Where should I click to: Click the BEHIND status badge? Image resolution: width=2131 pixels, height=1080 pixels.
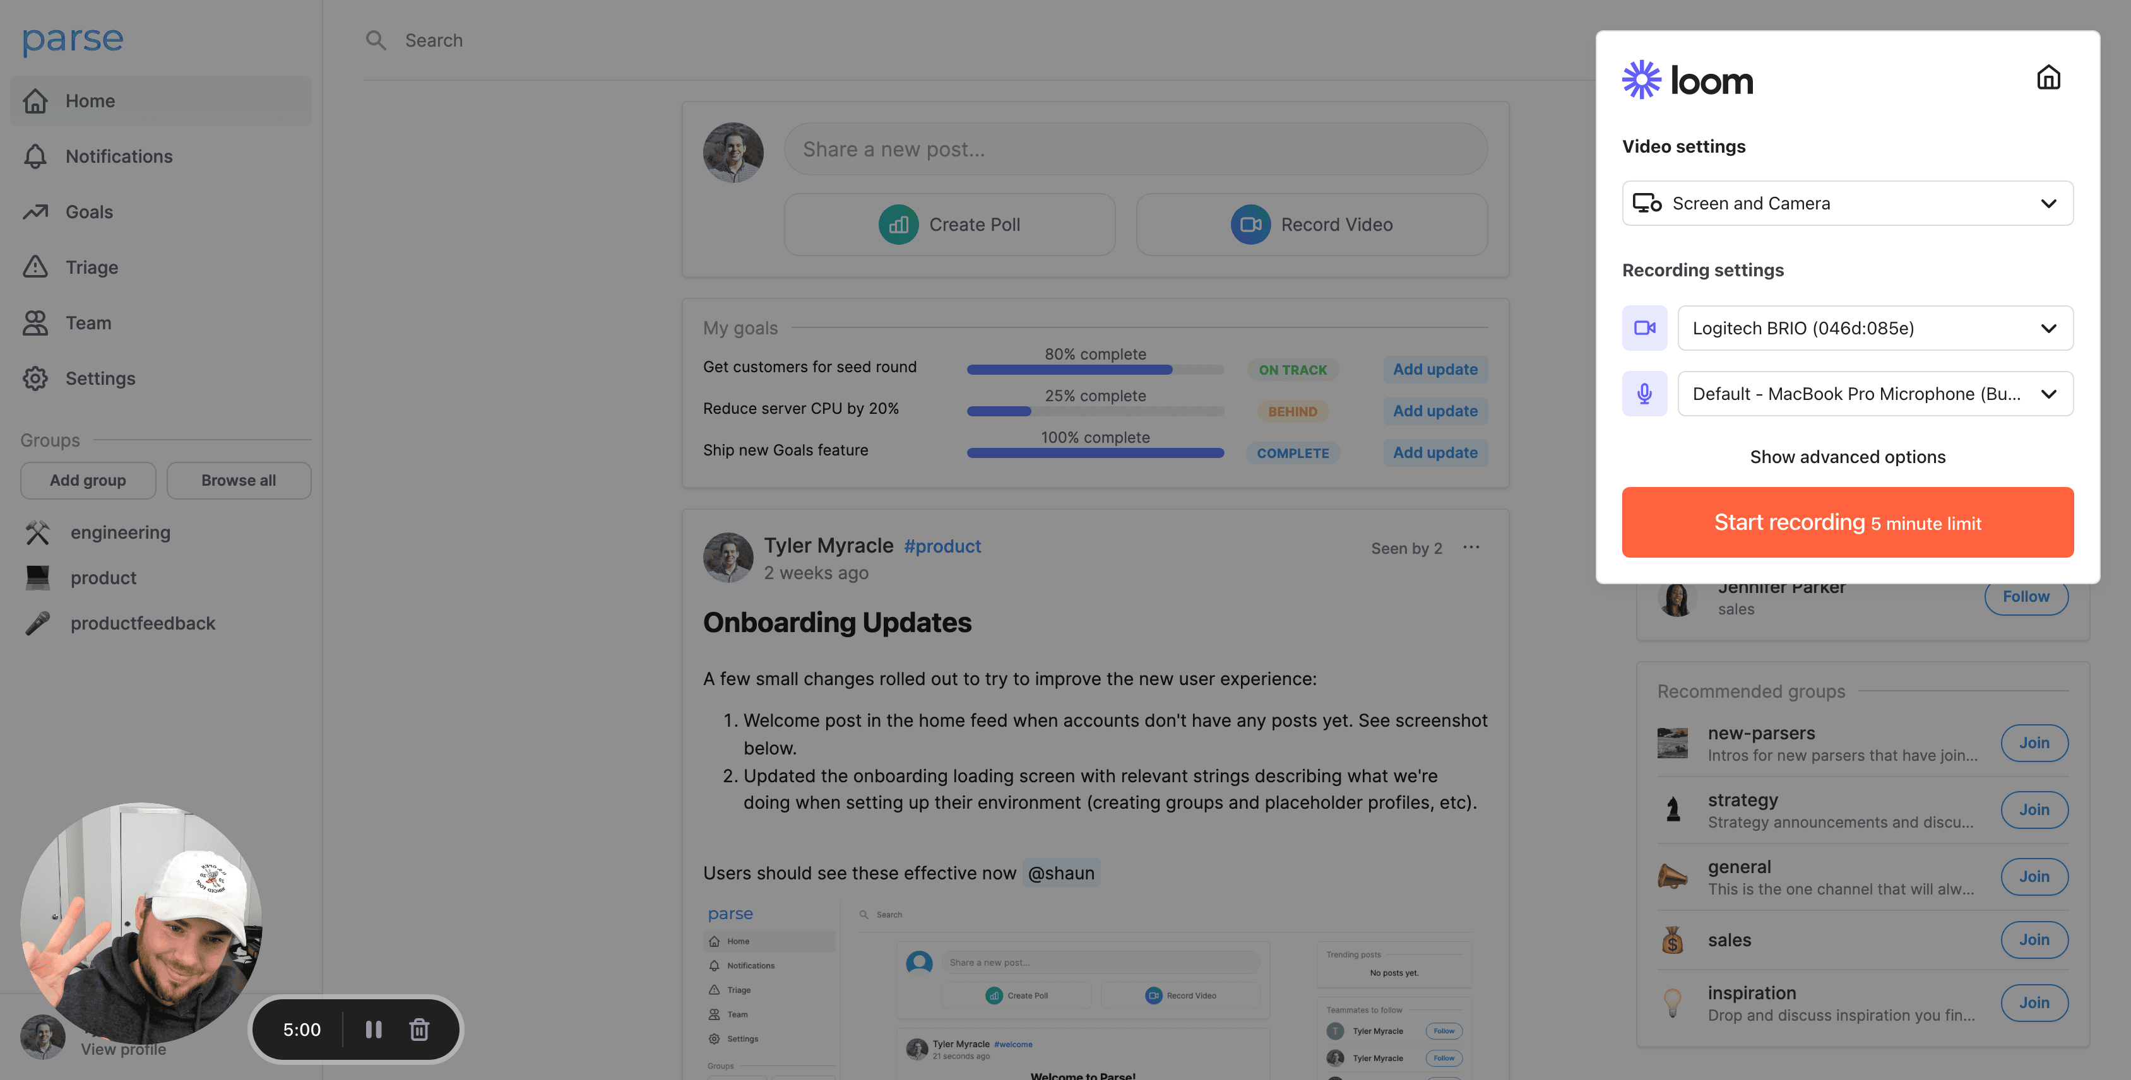1292,411
